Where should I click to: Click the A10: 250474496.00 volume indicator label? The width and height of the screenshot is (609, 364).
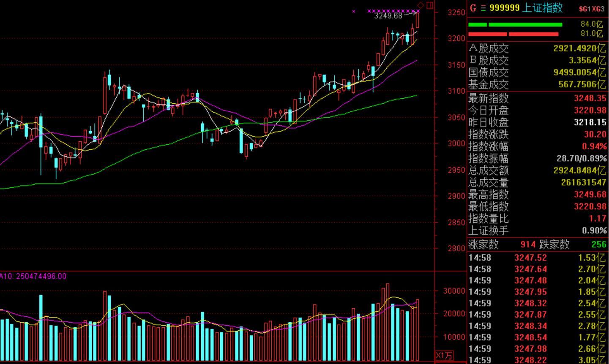point(33,276)
